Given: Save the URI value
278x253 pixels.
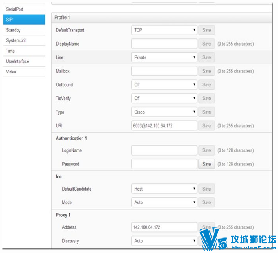Looking at the screenshot, I should pos(207,126).
